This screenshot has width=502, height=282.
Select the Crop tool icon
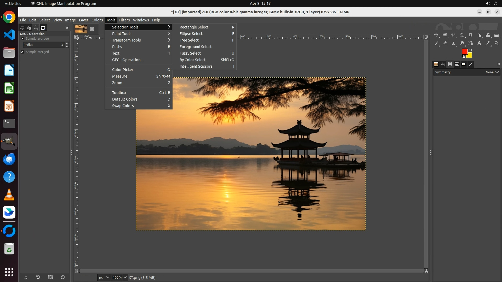click(x=471, y=35)
